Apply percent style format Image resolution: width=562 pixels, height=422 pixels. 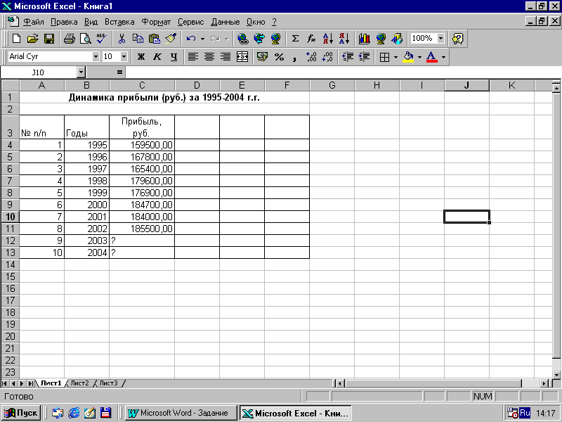279,57
